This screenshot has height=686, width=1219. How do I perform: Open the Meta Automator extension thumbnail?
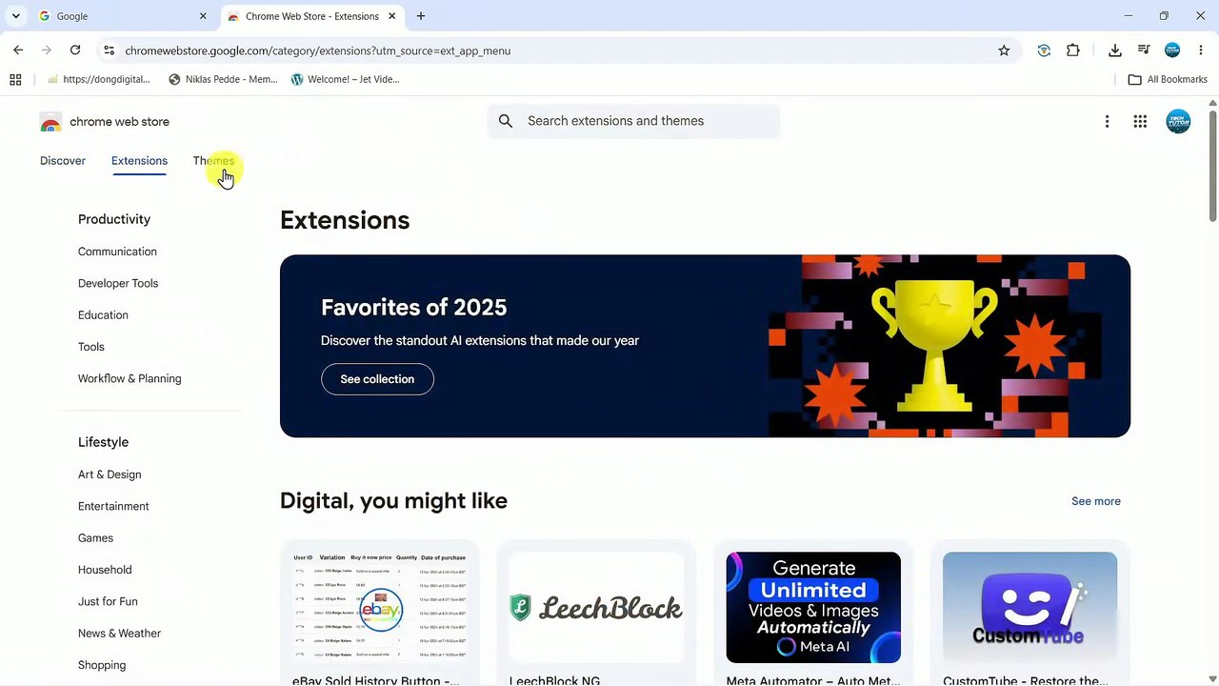tap(813, 607)
